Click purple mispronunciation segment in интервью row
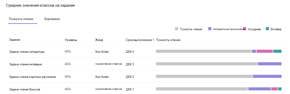 pos(270,64)
